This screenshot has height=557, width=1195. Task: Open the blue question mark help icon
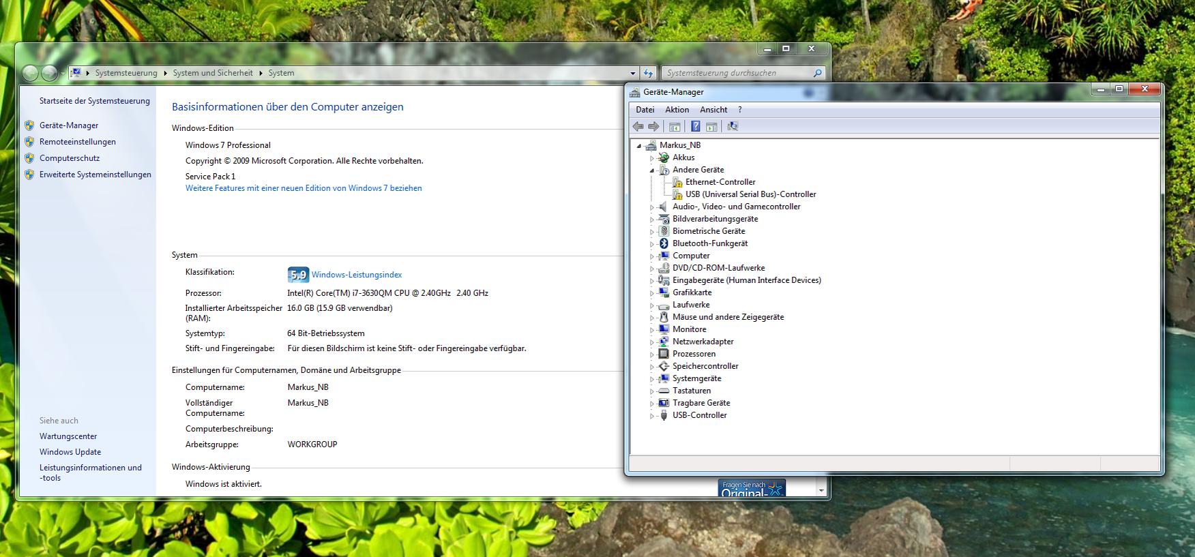[695, 126]
